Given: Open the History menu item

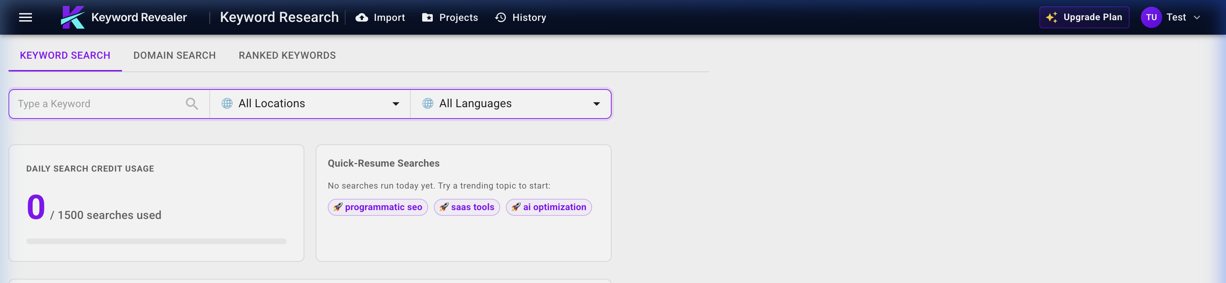Looking at the screenshot, I should pos(521,18).
